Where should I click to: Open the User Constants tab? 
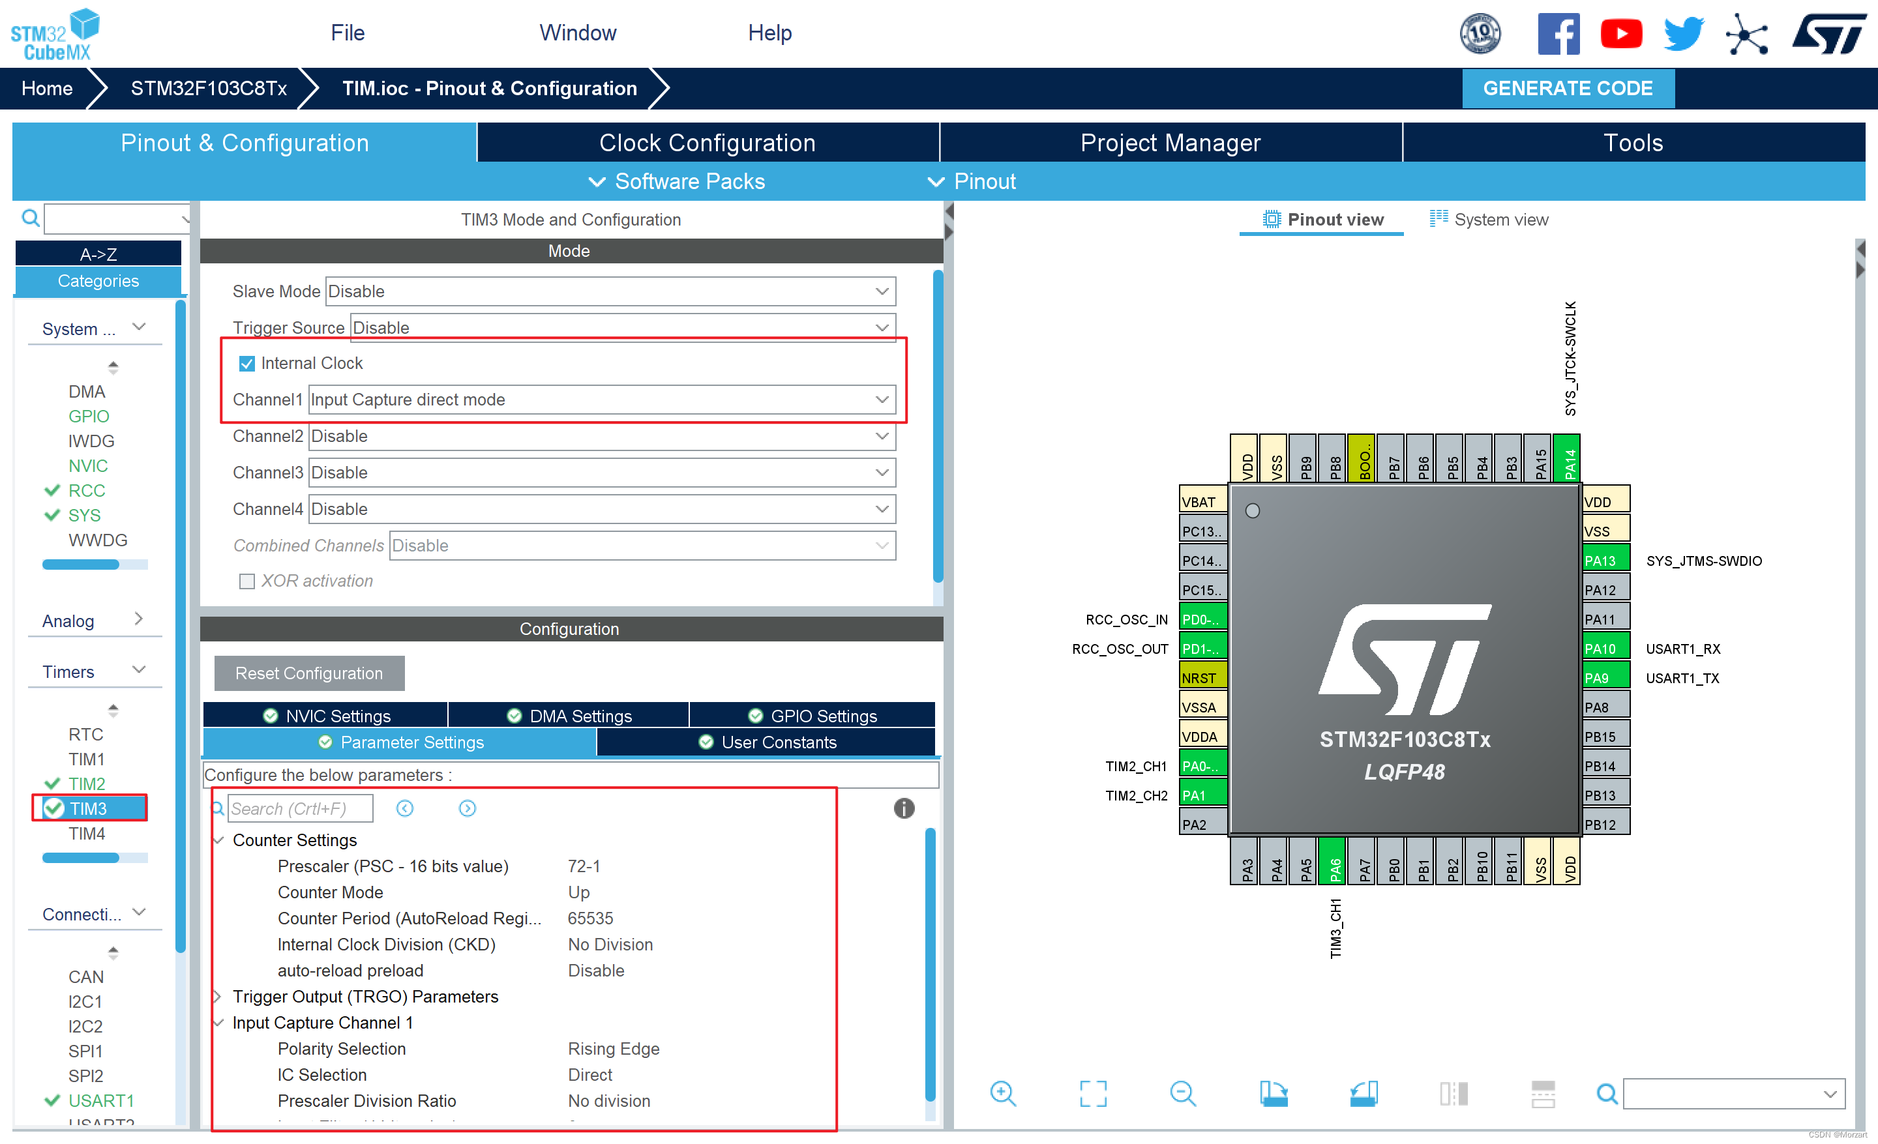(767, 742)
